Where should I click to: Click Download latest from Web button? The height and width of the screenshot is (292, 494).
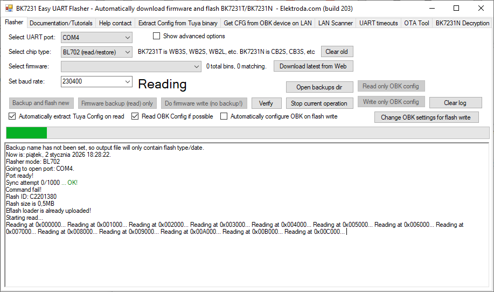313,66
